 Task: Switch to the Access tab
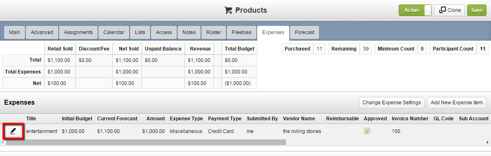(164, 32)
